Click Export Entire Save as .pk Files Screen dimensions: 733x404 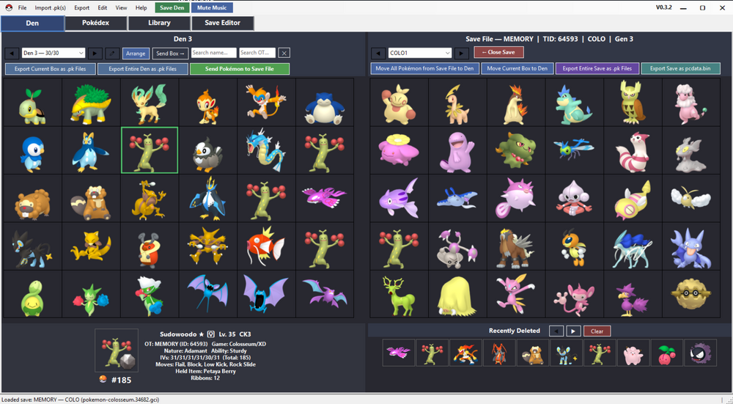pyautogui.click(x=597, y=68)
